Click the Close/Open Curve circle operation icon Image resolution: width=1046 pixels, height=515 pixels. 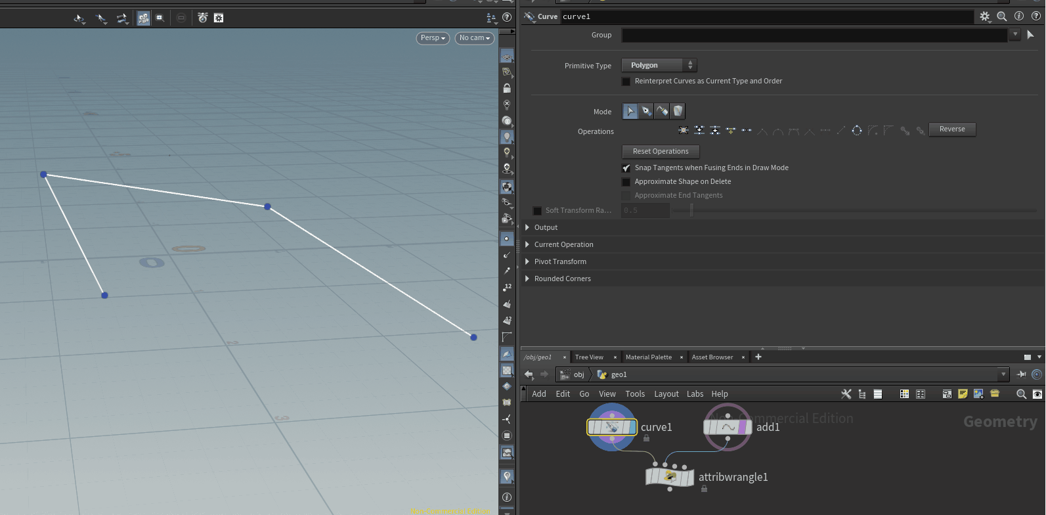point(857,131)
